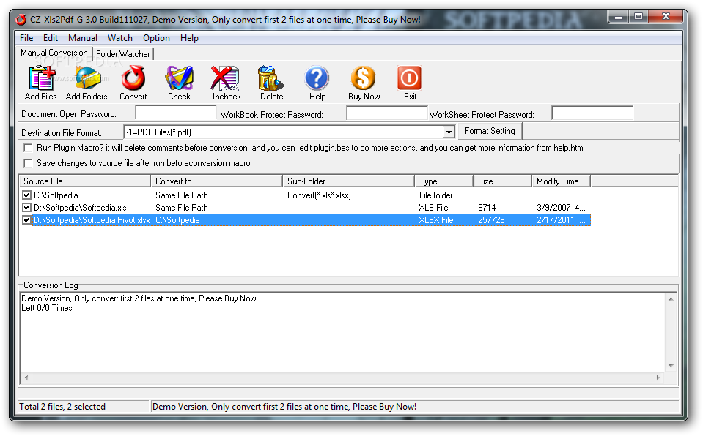Click the Buy Now dollar icon

[x=363, y=78]
